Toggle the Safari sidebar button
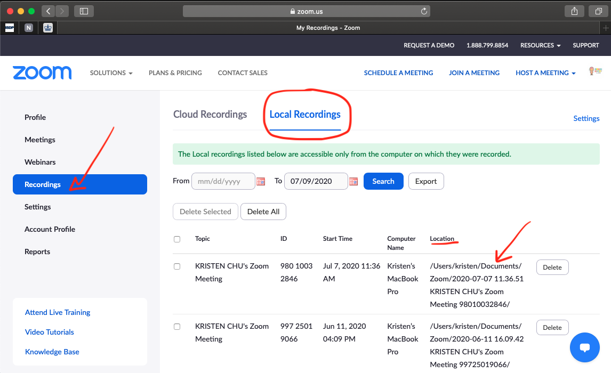This screenshot has width=611, height=373. (84, 11)
